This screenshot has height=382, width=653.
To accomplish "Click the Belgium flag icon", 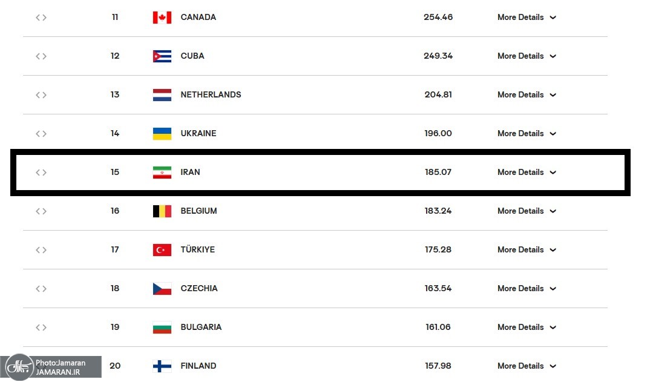I will tap(162, 211).
